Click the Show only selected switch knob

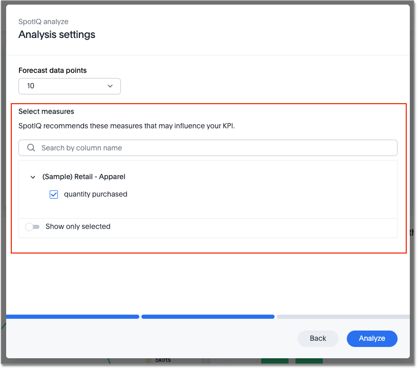pyautogui.click(x=29, y=226)
